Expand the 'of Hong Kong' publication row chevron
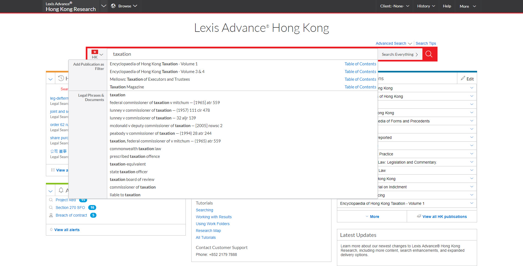 pyautogui.click(x=472, y=96)
